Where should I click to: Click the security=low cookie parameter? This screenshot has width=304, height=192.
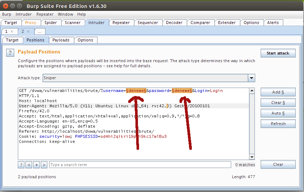click(55, 136)
